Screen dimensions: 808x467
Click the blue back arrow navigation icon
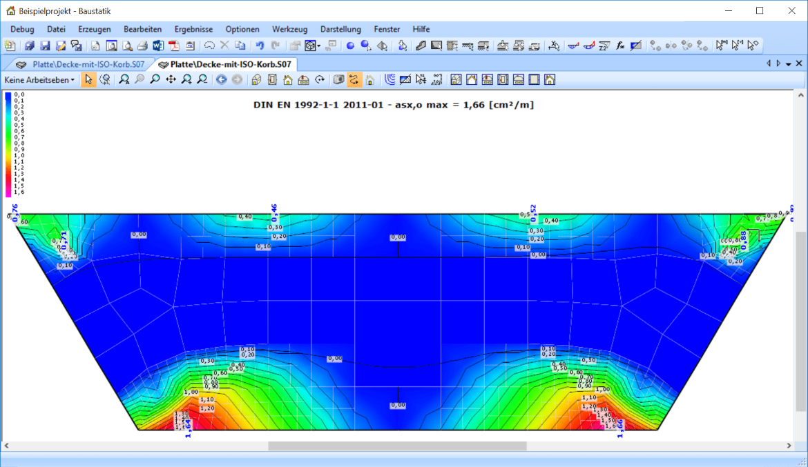221,80
